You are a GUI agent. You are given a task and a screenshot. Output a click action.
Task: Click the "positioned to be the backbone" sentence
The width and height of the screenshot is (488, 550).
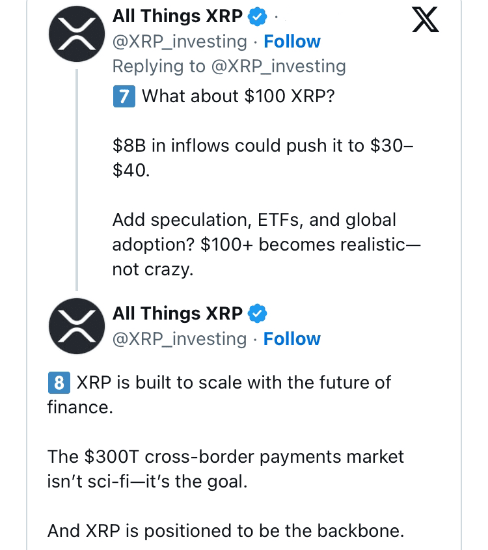tap(225, 530)
